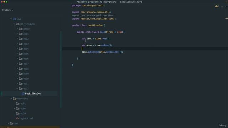
Task: Go to previous highlighted error arrow
Action: (222, 6)
